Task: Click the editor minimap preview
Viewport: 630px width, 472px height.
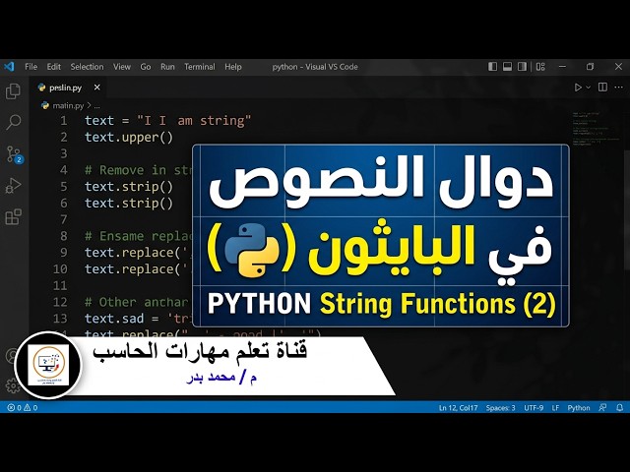Action: tap(597, 129)
